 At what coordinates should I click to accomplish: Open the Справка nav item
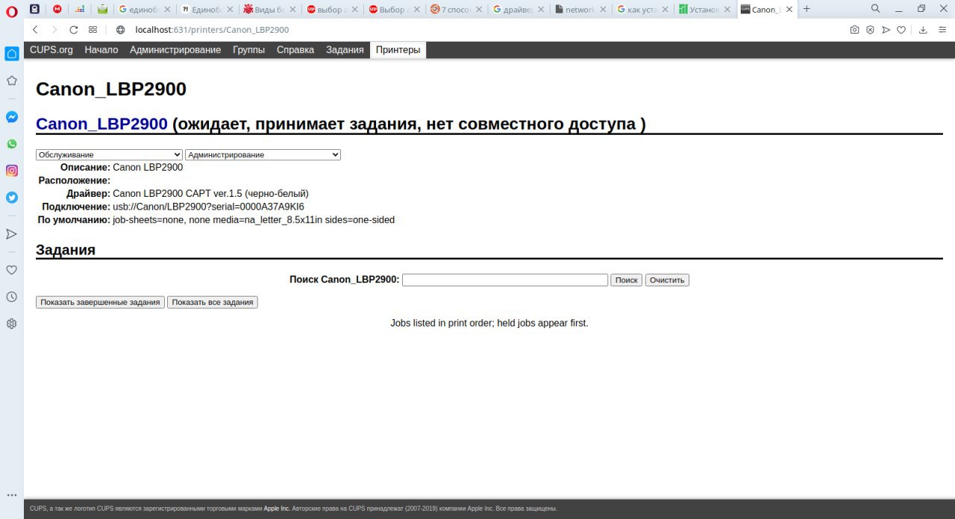coord(295,50)
